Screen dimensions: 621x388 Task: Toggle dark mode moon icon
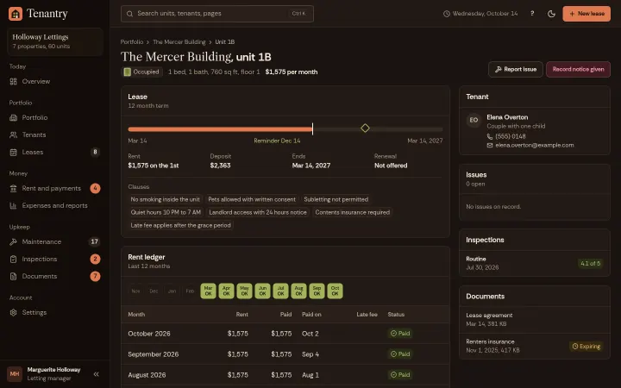(x=551, y=14)
